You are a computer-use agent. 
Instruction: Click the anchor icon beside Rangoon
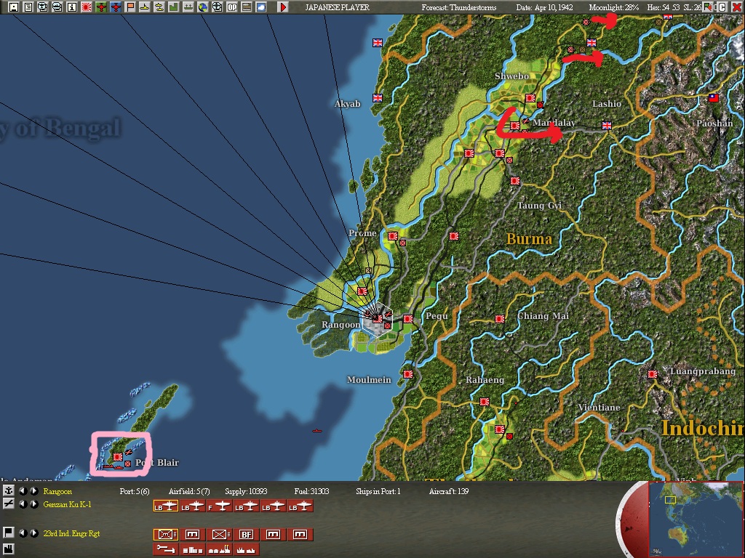(9, 490)
